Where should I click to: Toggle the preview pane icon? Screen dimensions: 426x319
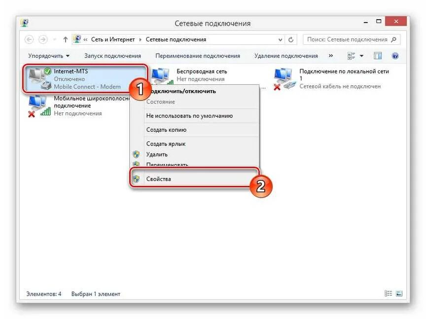[378, 56]
